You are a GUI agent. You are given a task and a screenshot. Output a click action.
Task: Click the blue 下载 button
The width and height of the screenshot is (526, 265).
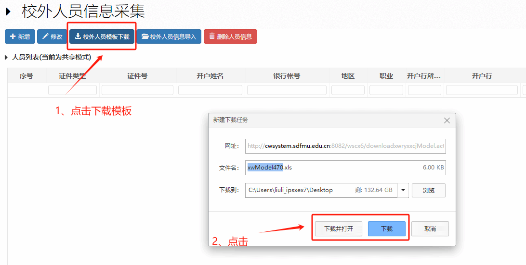386,229
